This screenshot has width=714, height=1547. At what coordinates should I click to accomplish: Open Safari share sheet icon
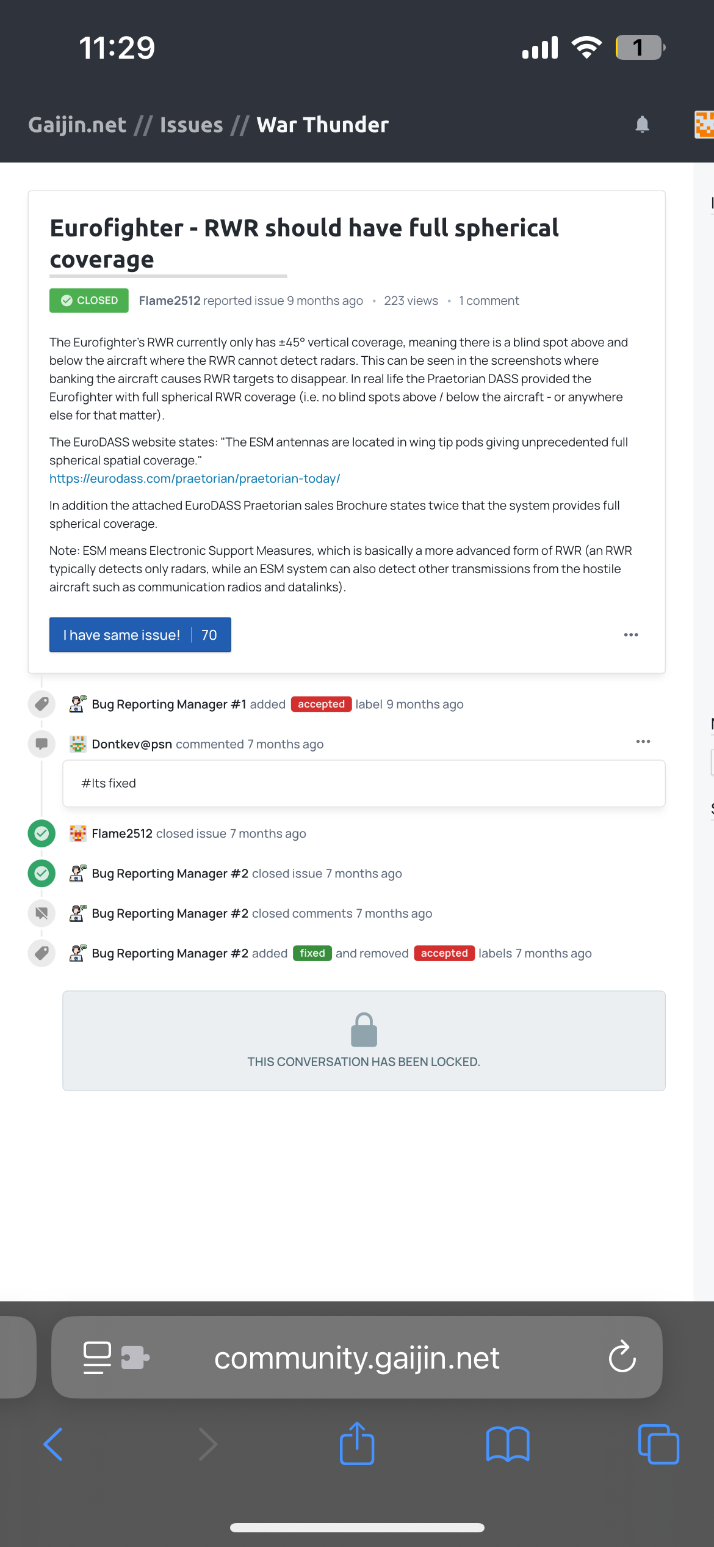[357, 1444]
